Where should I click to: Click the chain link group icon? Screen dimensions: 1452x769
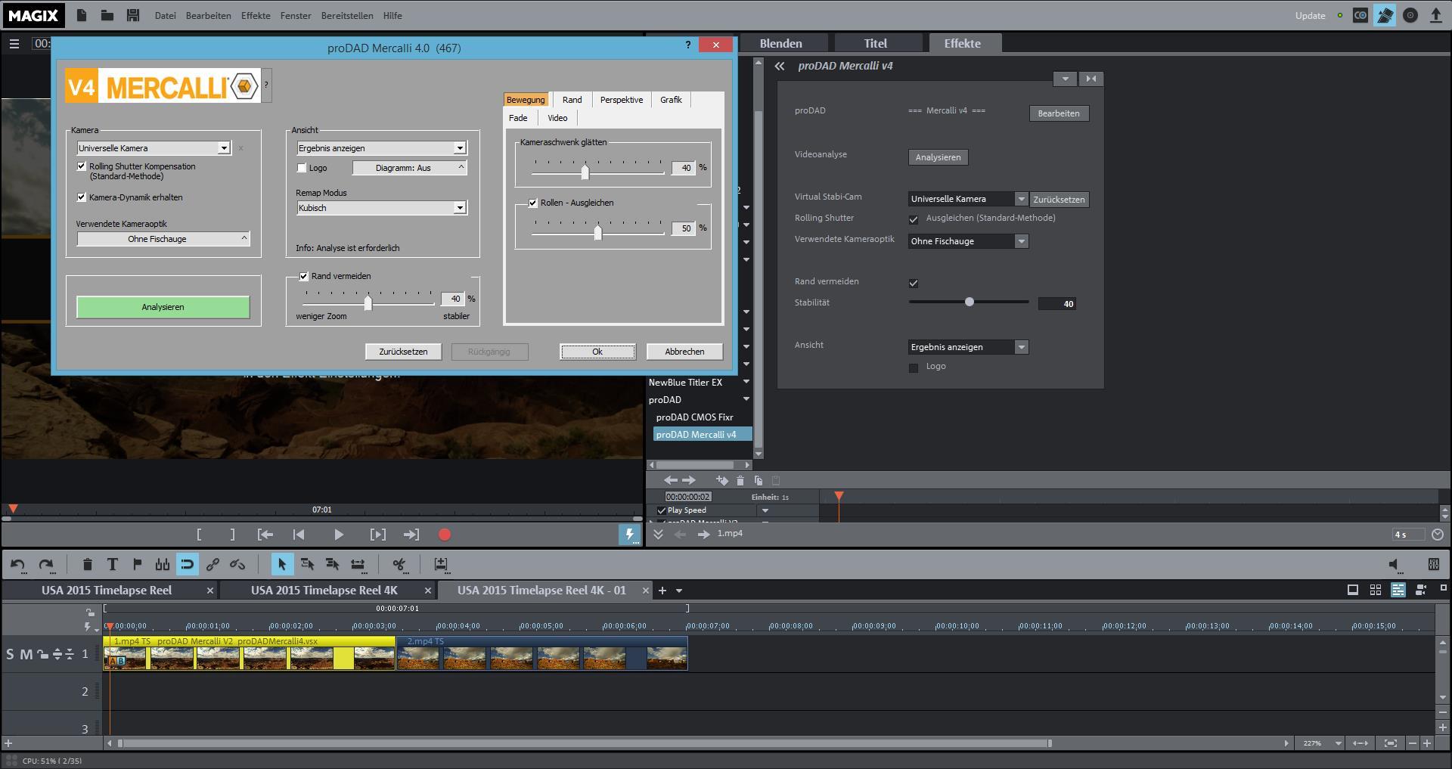213,564
